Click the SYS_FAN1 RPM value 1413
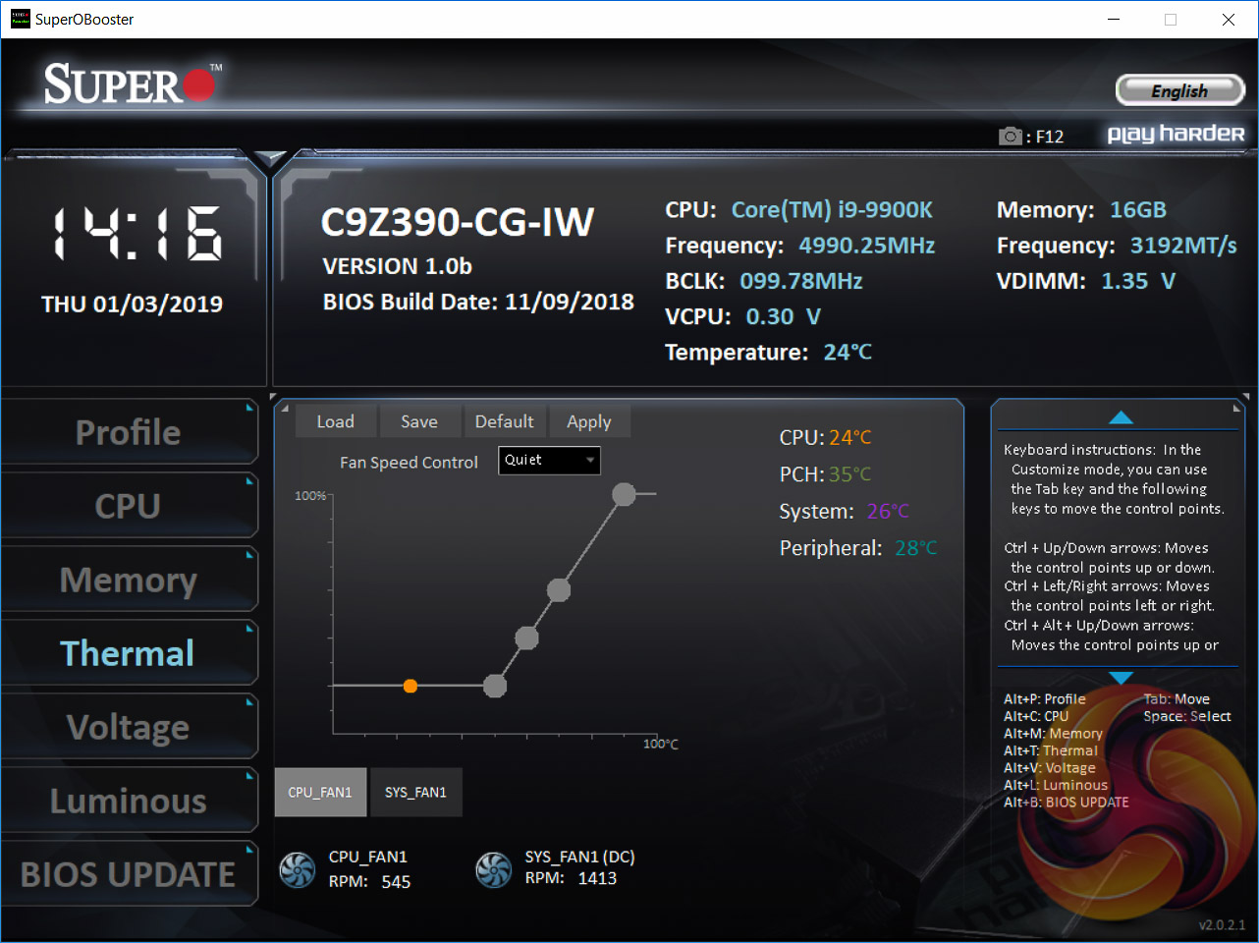1259x943 pixels. click(x=597, y=878)
